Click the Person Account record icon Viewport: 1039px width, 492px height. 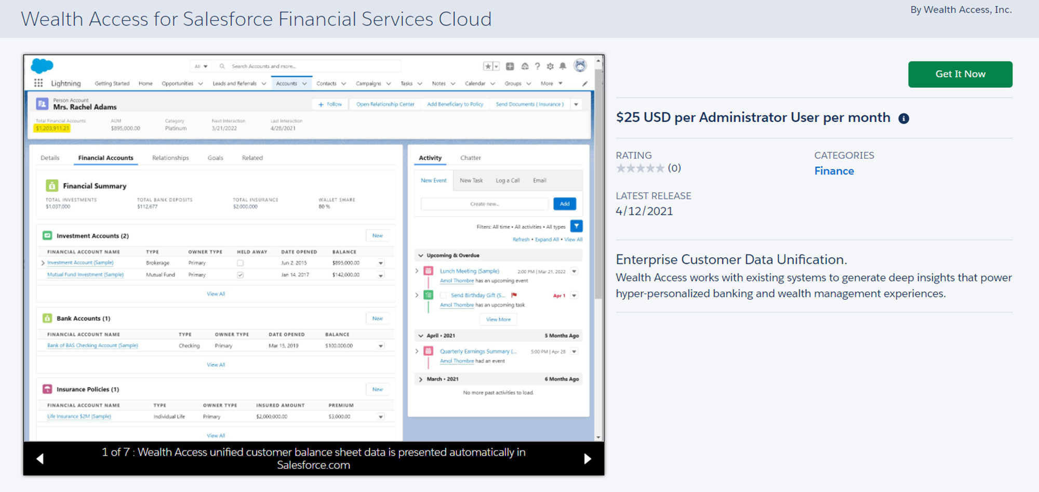pos(42,103)
